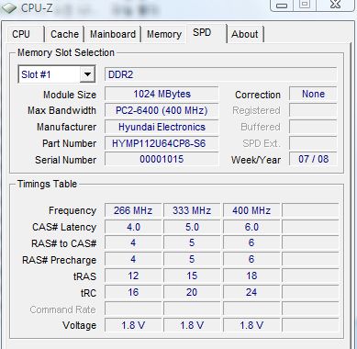Switch to the Memory tab

click(164, 34)
